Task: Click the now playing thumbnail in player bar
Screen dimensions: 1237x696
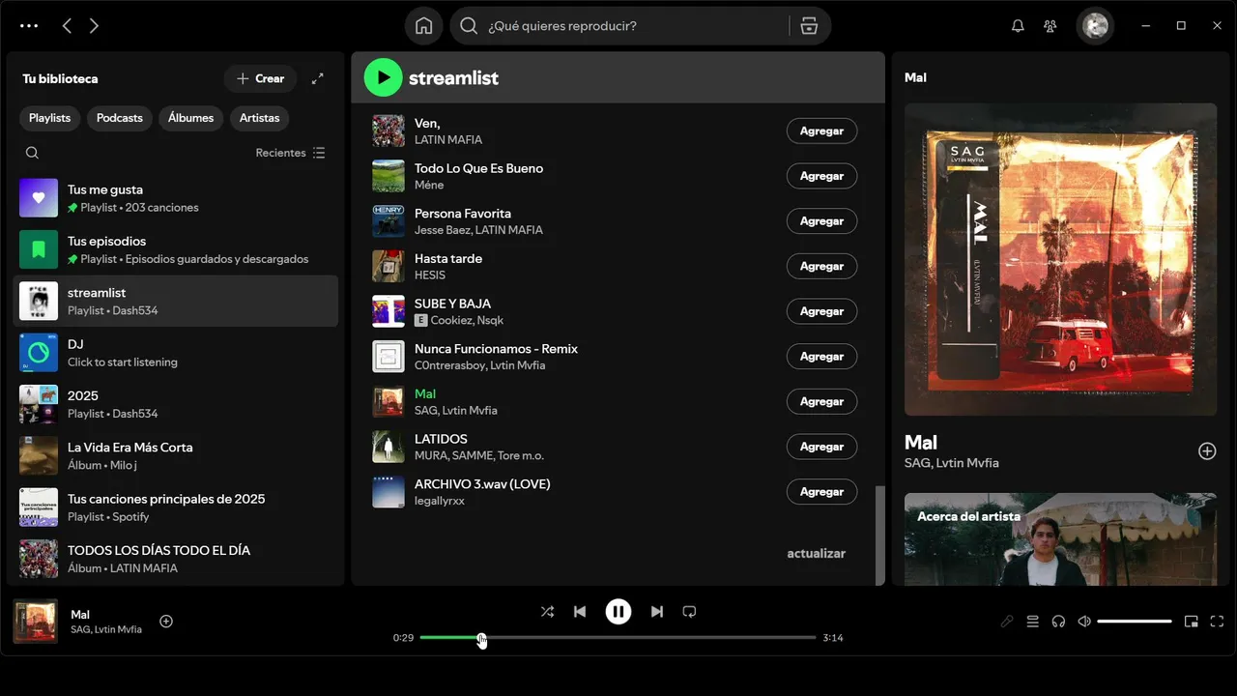Action: (35, 622)
